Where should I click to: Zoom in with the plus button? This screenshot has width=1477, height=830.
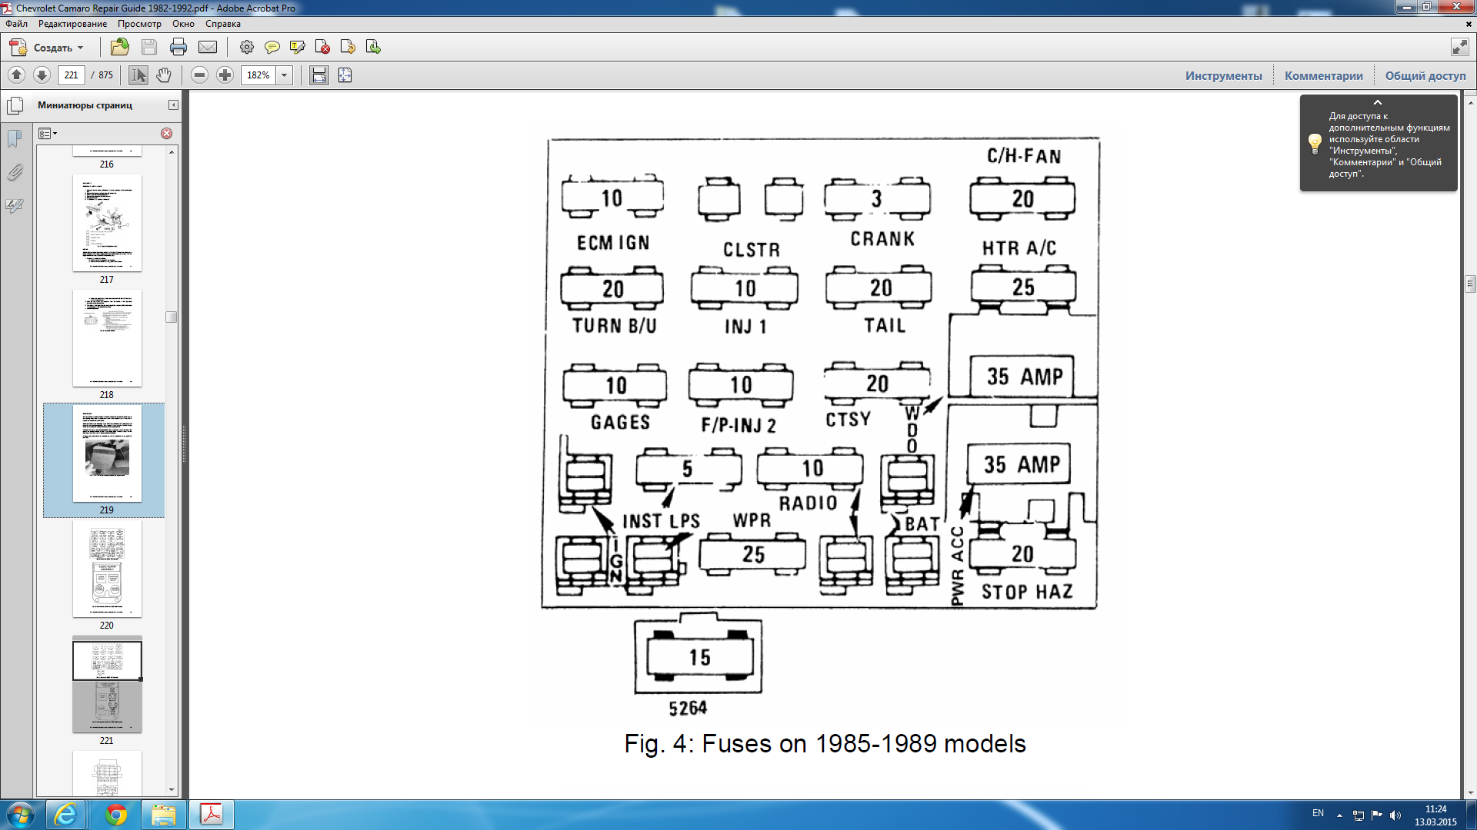[x=225, y=75]
